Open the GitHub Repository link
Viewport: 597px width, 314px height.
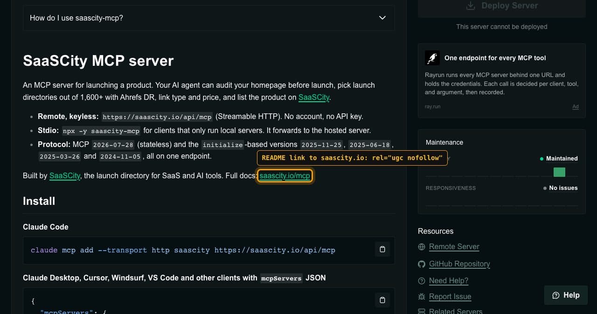click(x=459, y=264)
